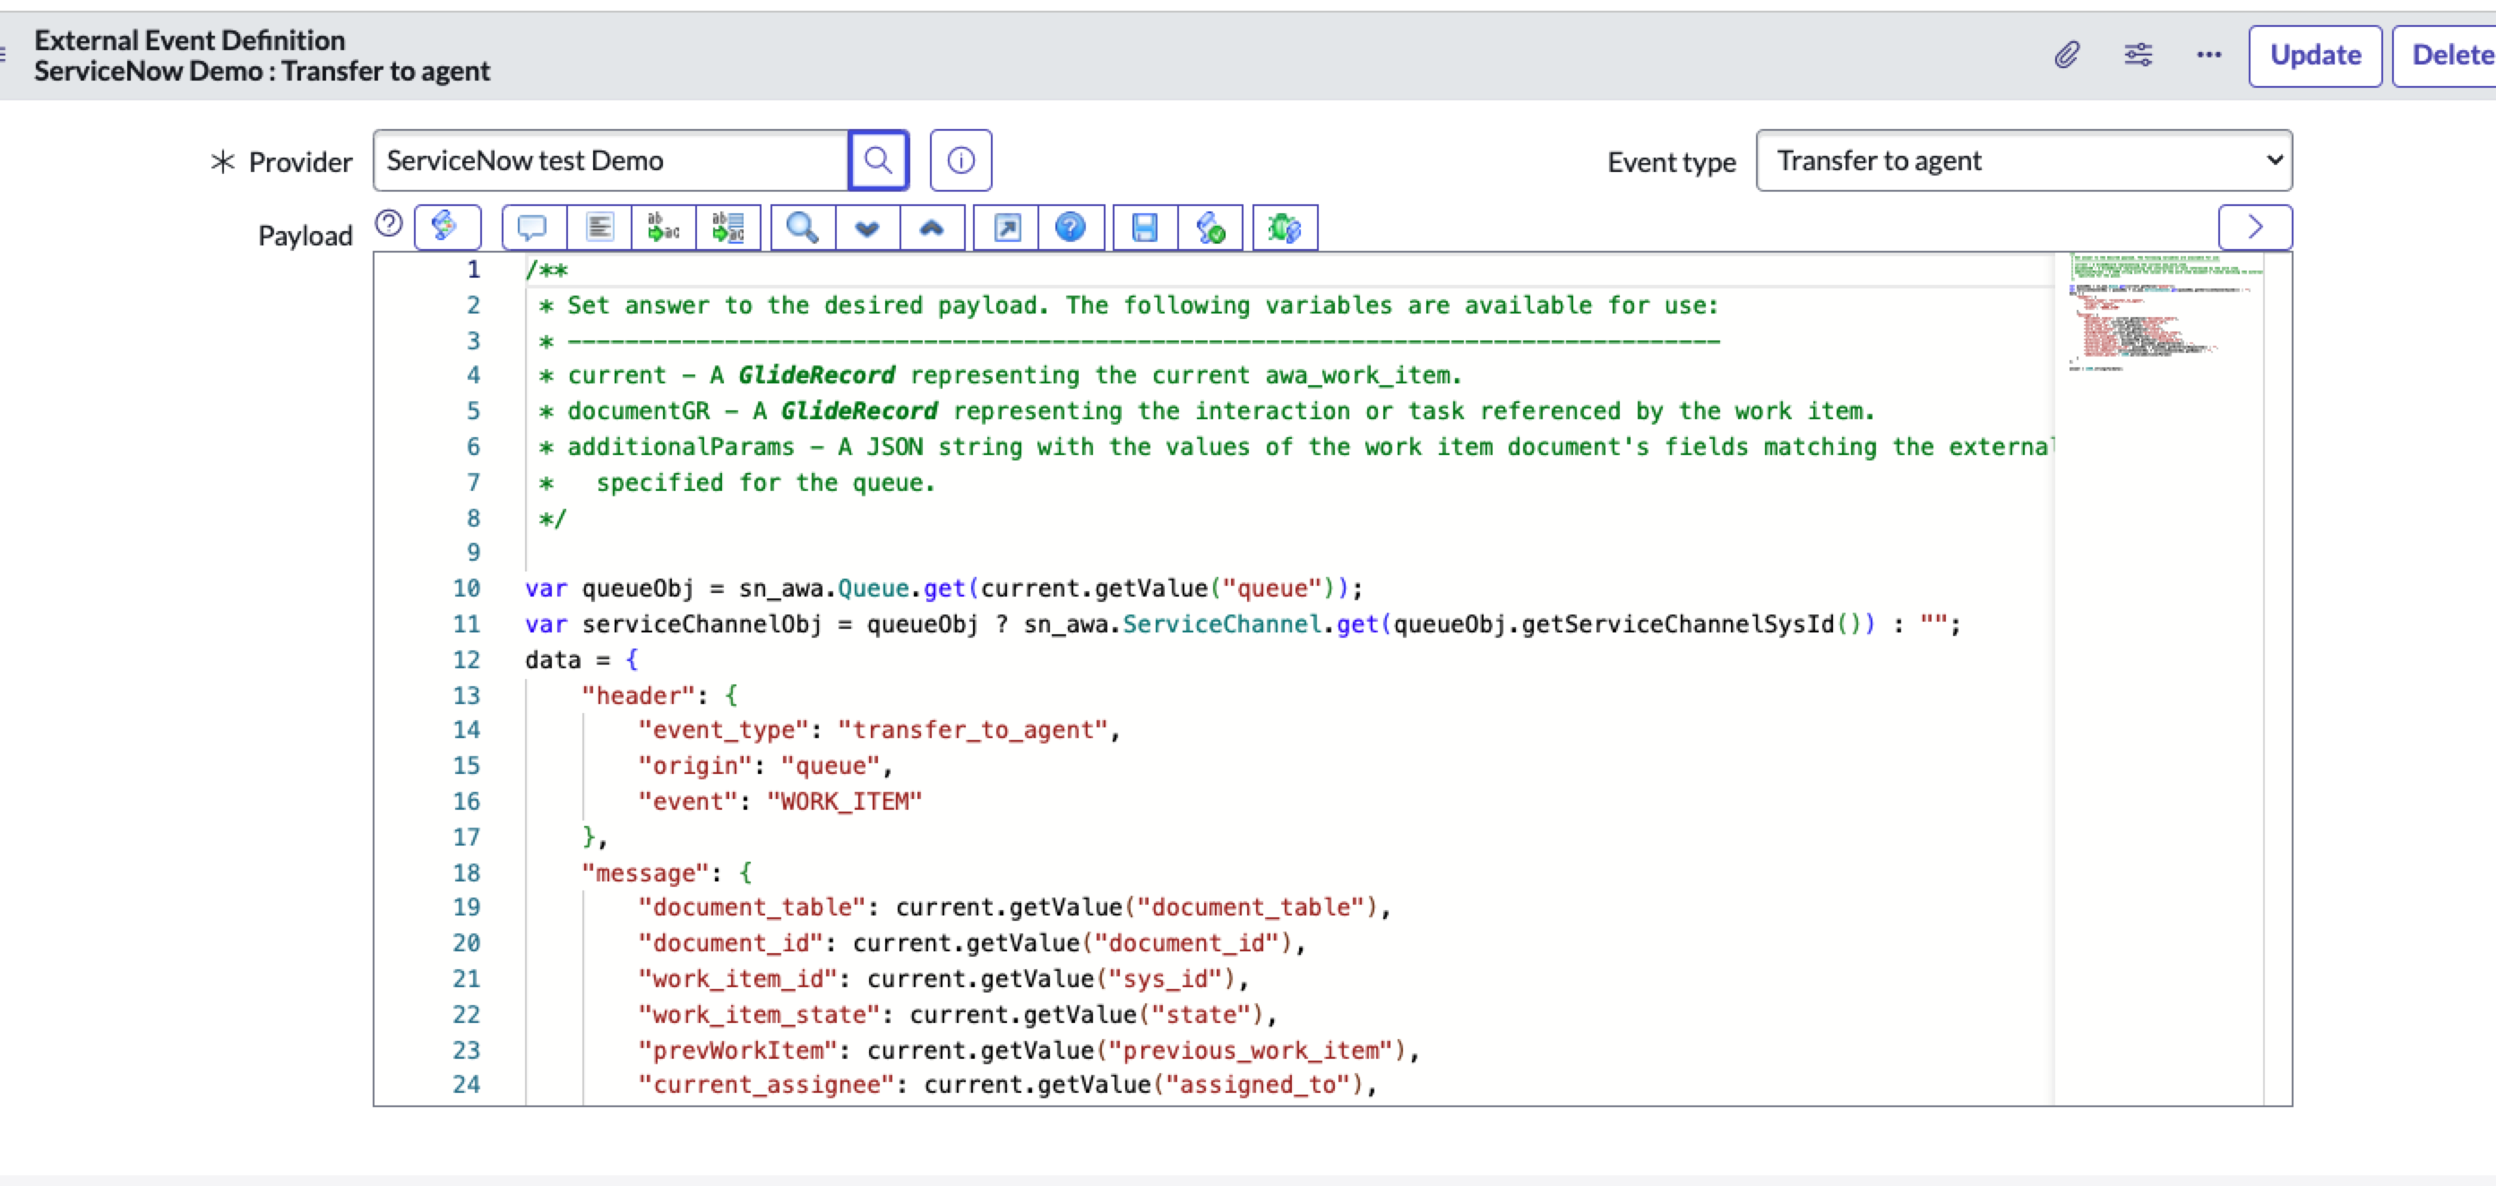Click into the Provider input field
Image resolution: width=2496 pixels, height=1186 pixels.
610,159
